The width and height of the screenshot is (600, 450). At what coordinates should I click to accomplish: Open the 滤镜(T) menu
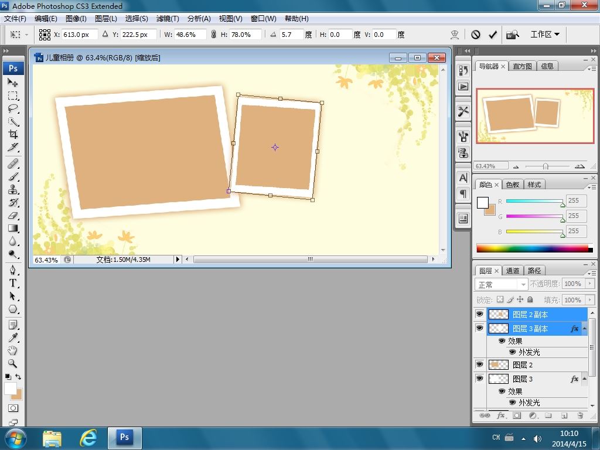168,18
